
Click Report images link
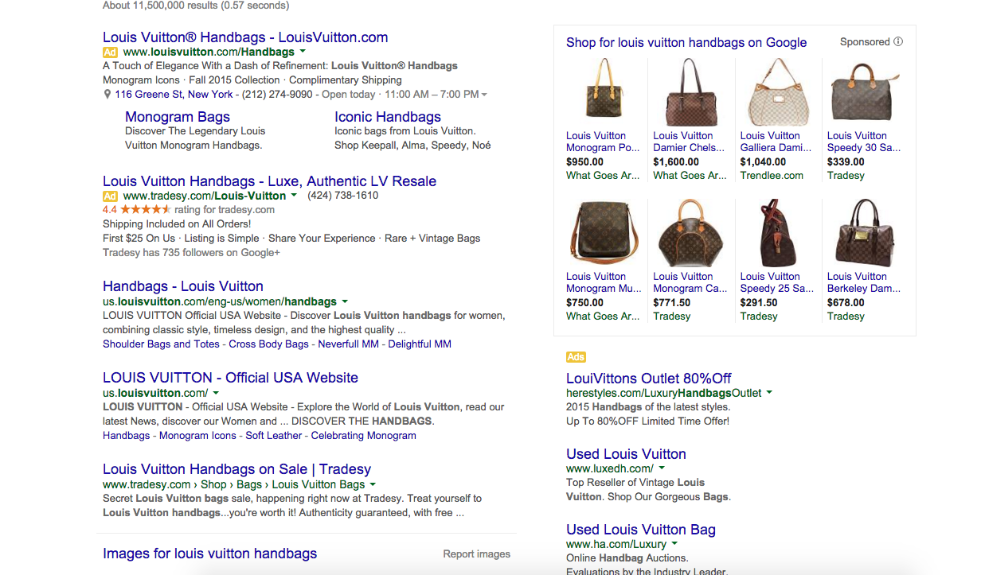476,554
